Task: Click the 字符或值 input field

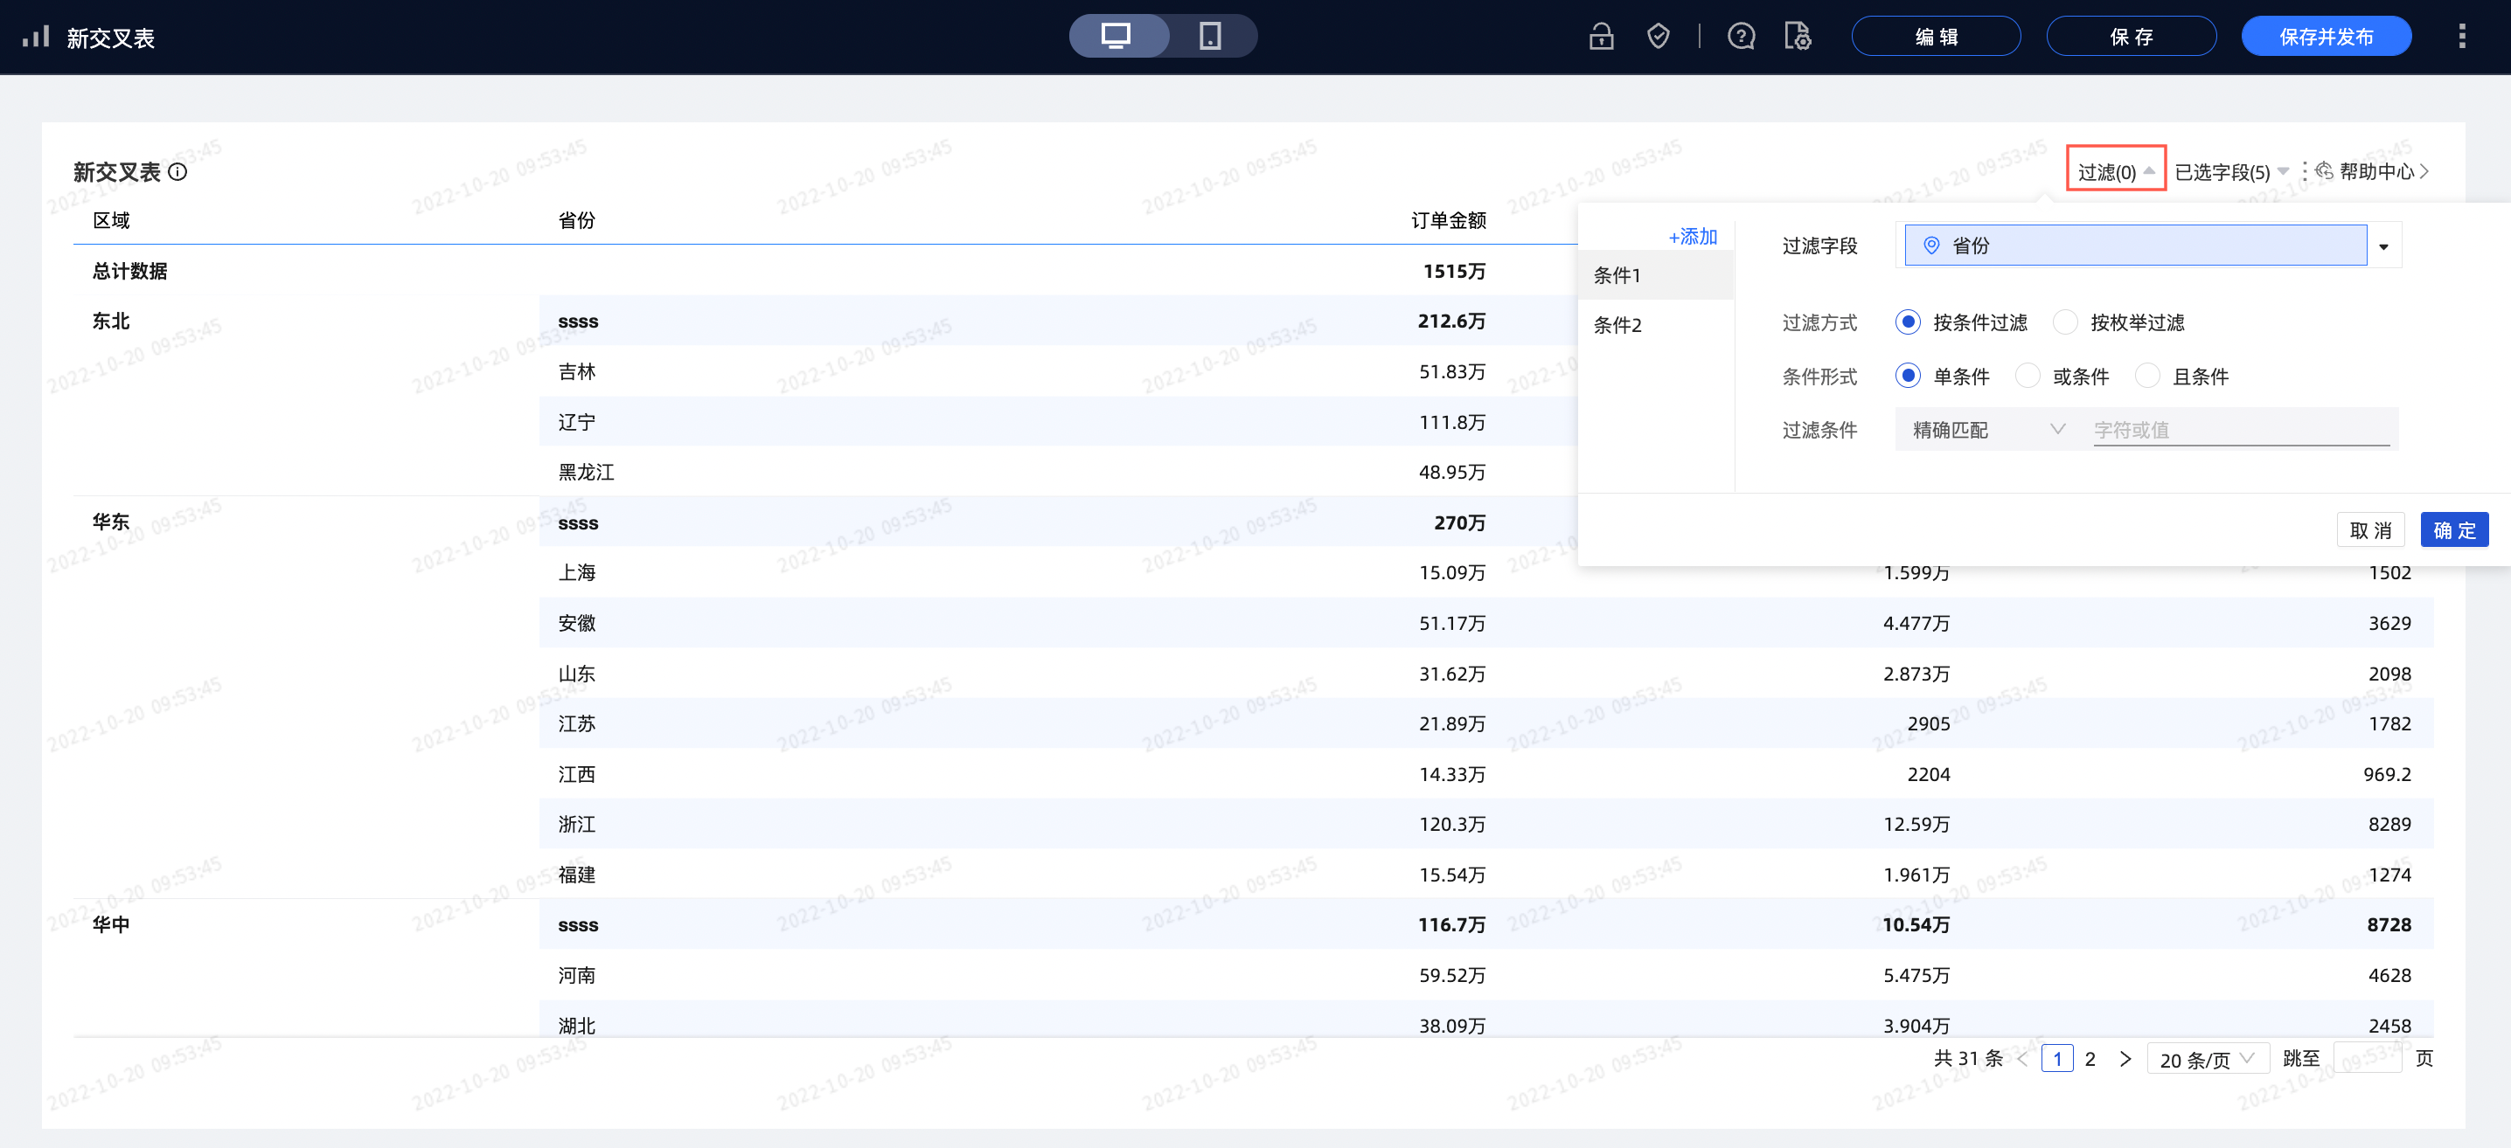Action: pos(2241,429)
